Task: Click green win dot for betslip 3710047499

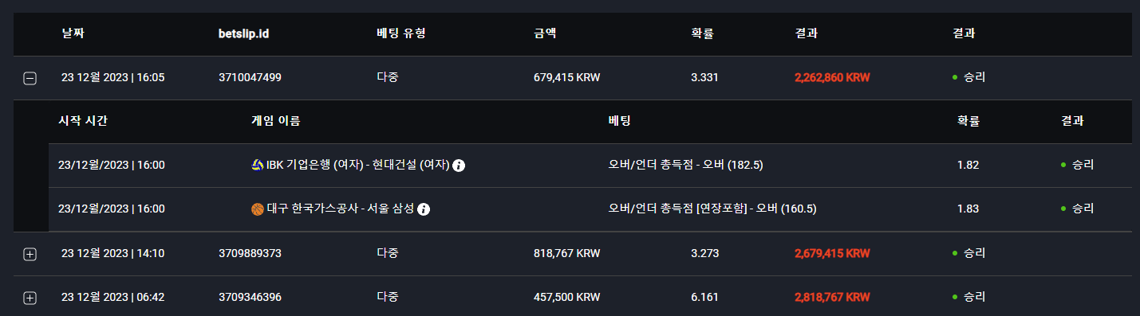Action: point(954,78)
